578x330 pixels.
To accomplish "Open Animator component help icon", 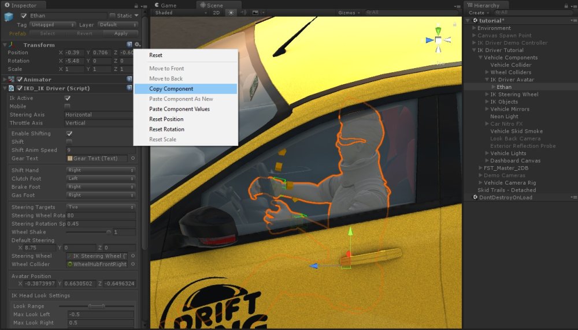I will [x=129, y=79].
